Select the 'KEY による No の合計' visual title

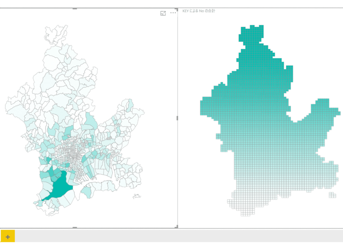coord(199,11)
